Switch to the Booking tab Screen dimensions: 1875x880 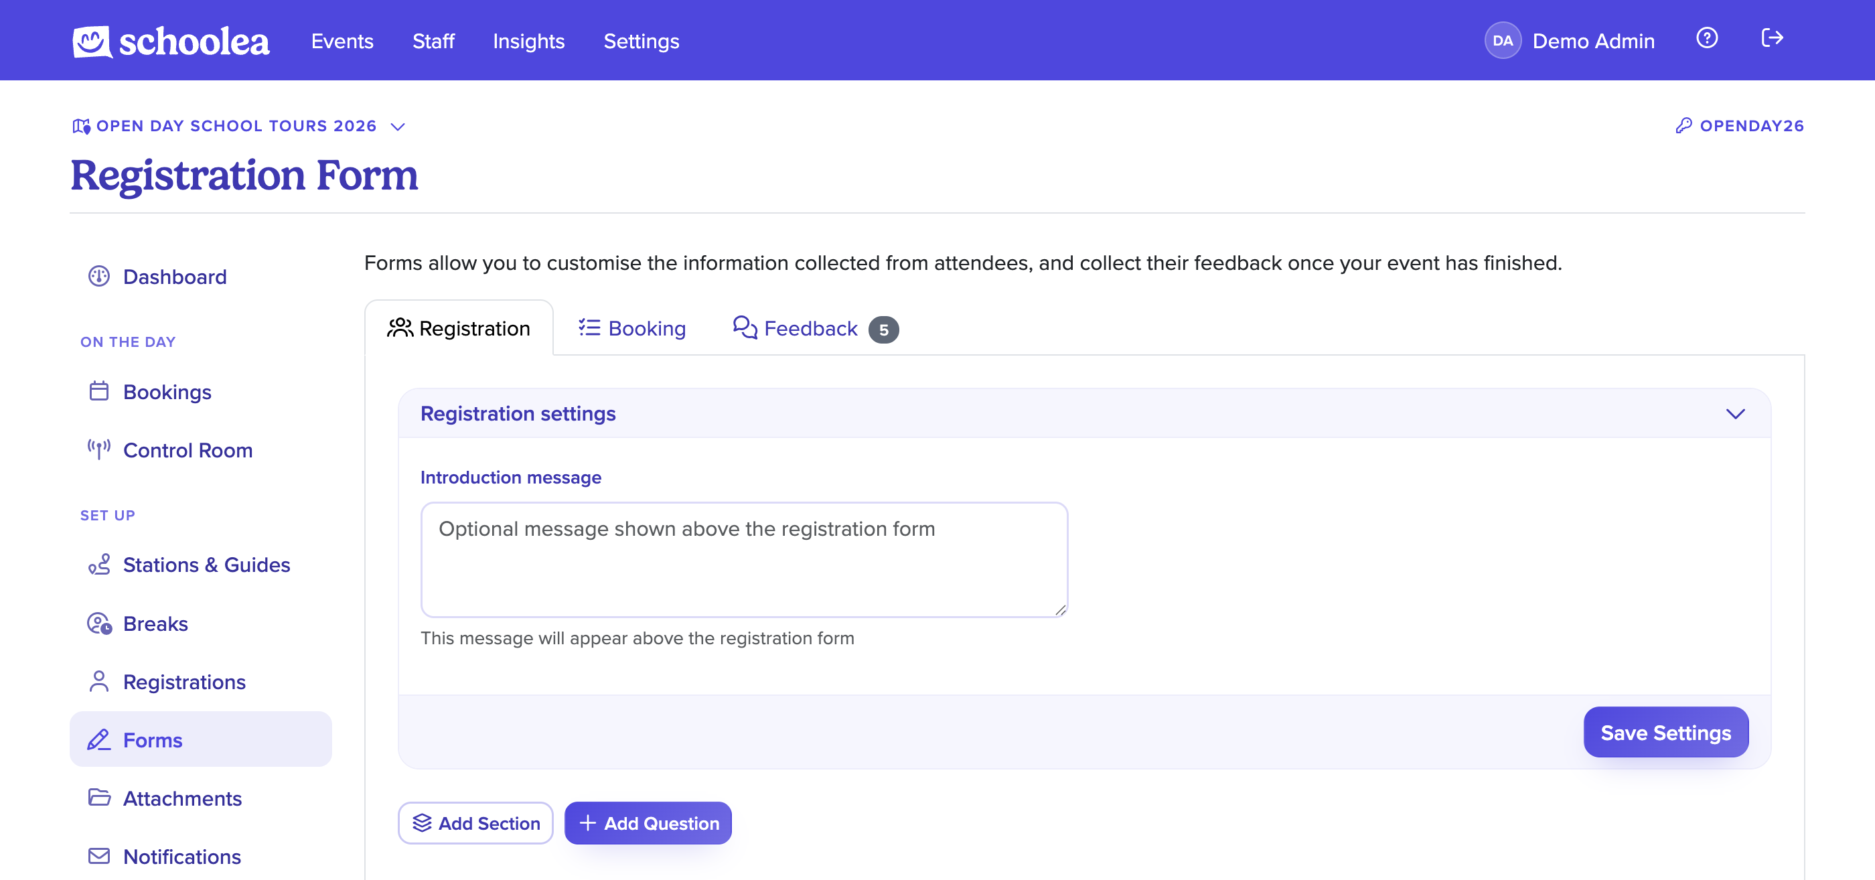click(631, 328)
